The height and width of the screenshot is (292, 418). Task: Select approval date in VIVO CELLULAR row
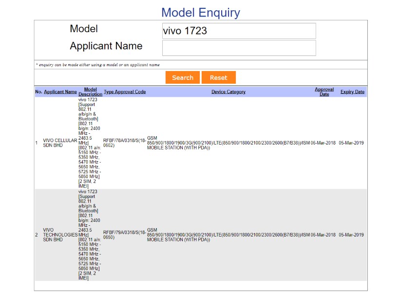click(323, 143)
